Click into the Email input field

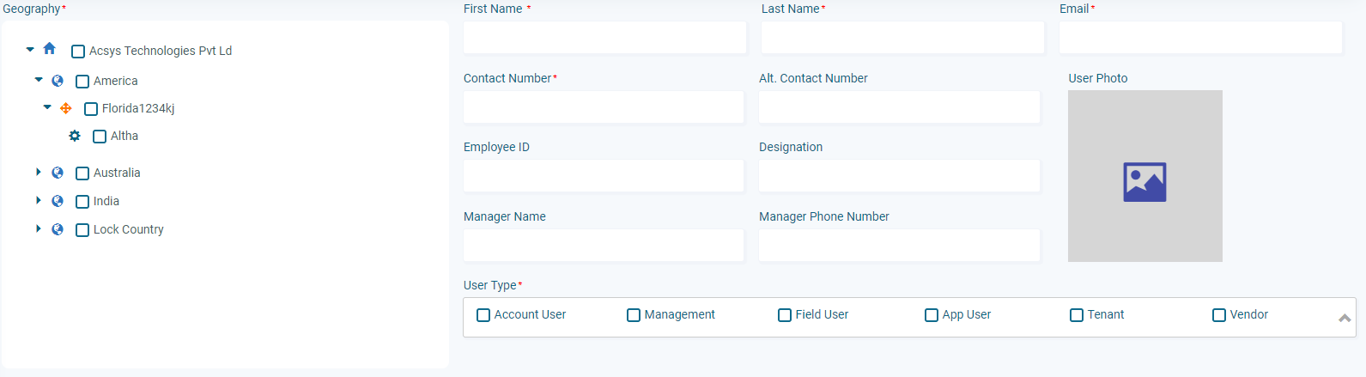(1200, 38)
